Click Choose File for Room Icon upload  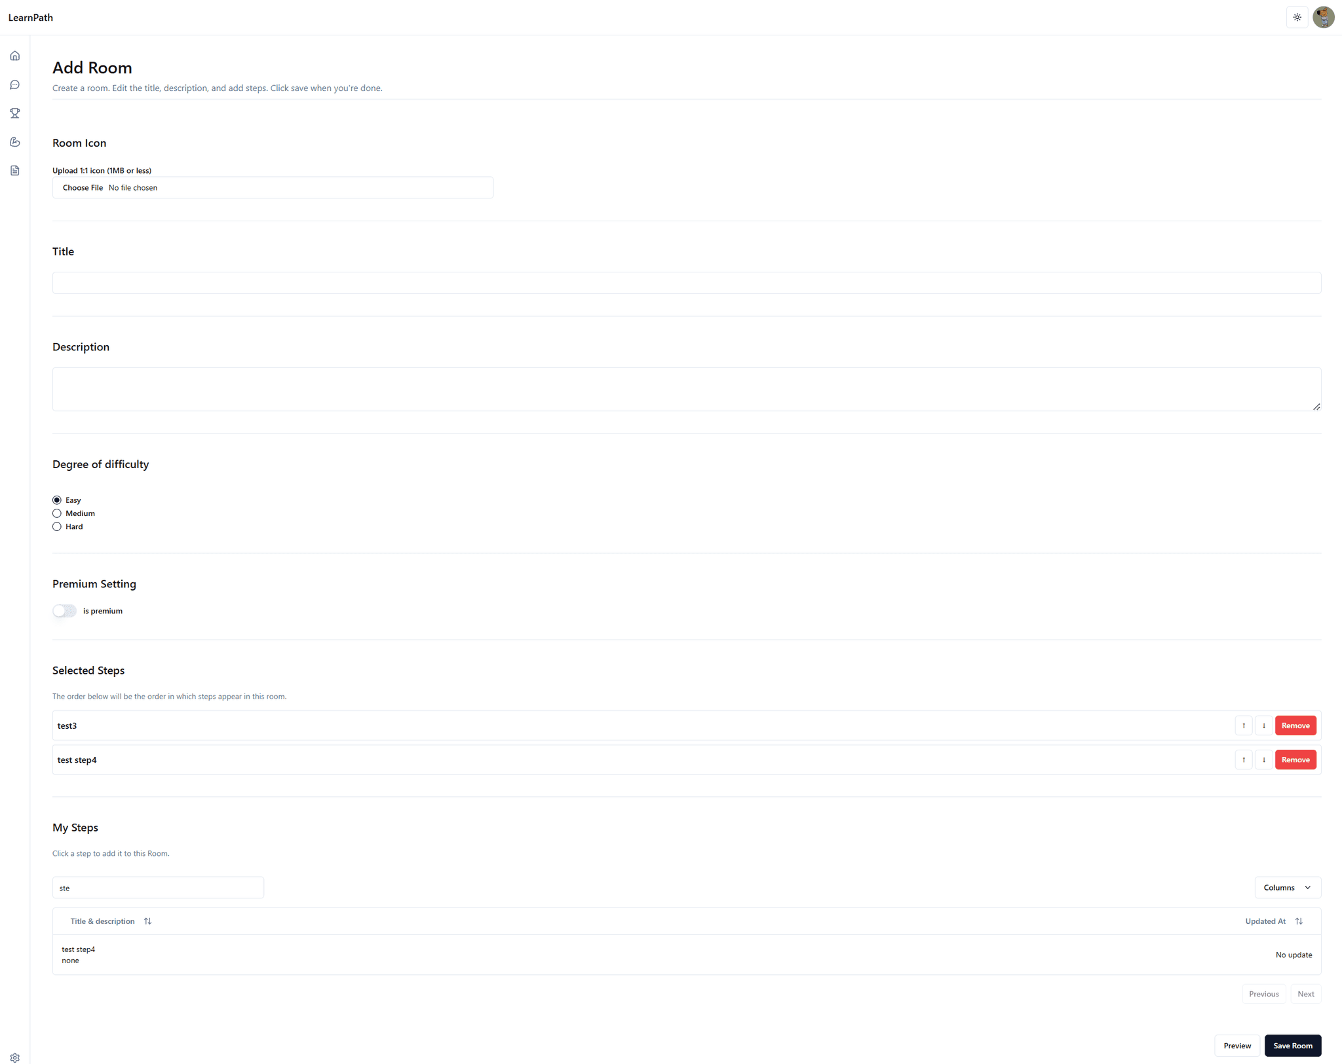click(x=82, y=186)
